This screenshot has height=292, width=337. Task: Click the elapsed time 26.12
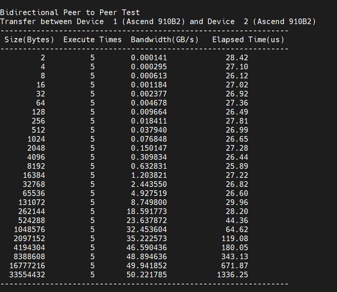tap(237, 76)
